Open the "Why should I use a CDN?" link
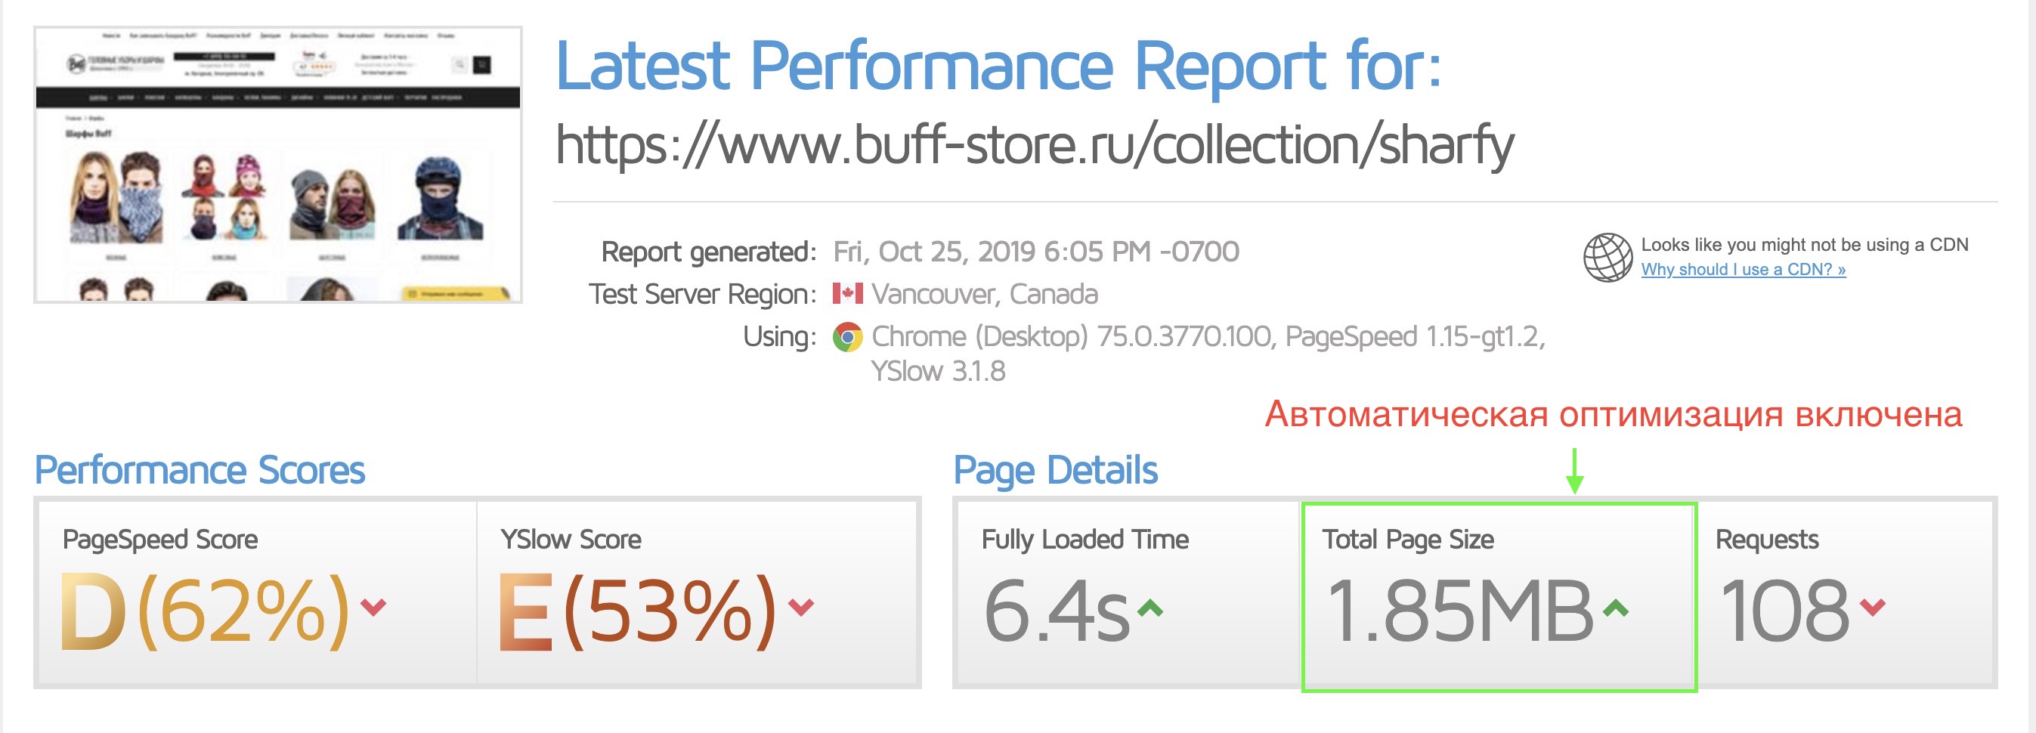Image resolution: width=2036 pixels, height=733 pixels. (x=1743, y=269)
